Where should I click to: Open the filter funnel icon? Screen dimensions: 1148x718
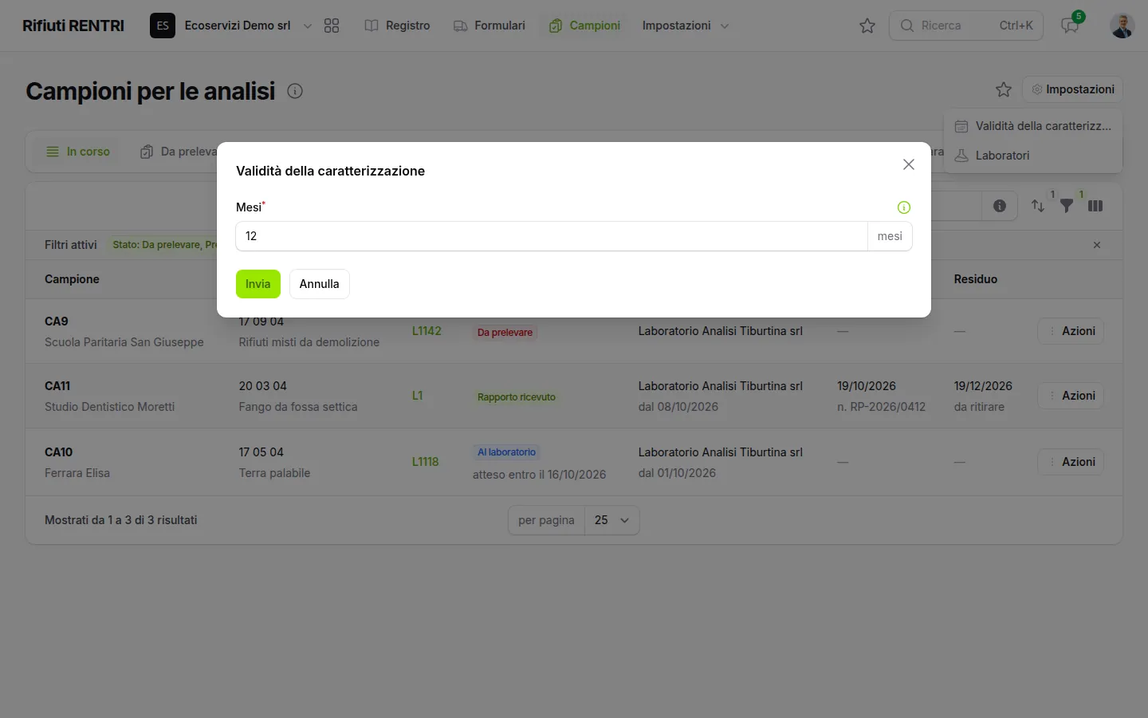click(x=1067, y=206)
